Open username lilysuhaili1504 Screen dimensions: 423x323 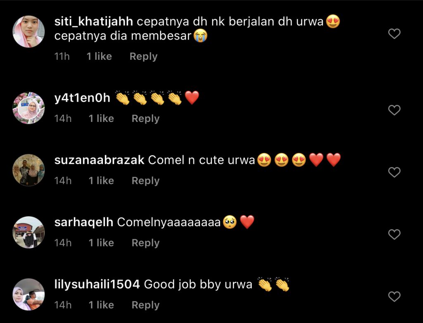coord(97,285)
